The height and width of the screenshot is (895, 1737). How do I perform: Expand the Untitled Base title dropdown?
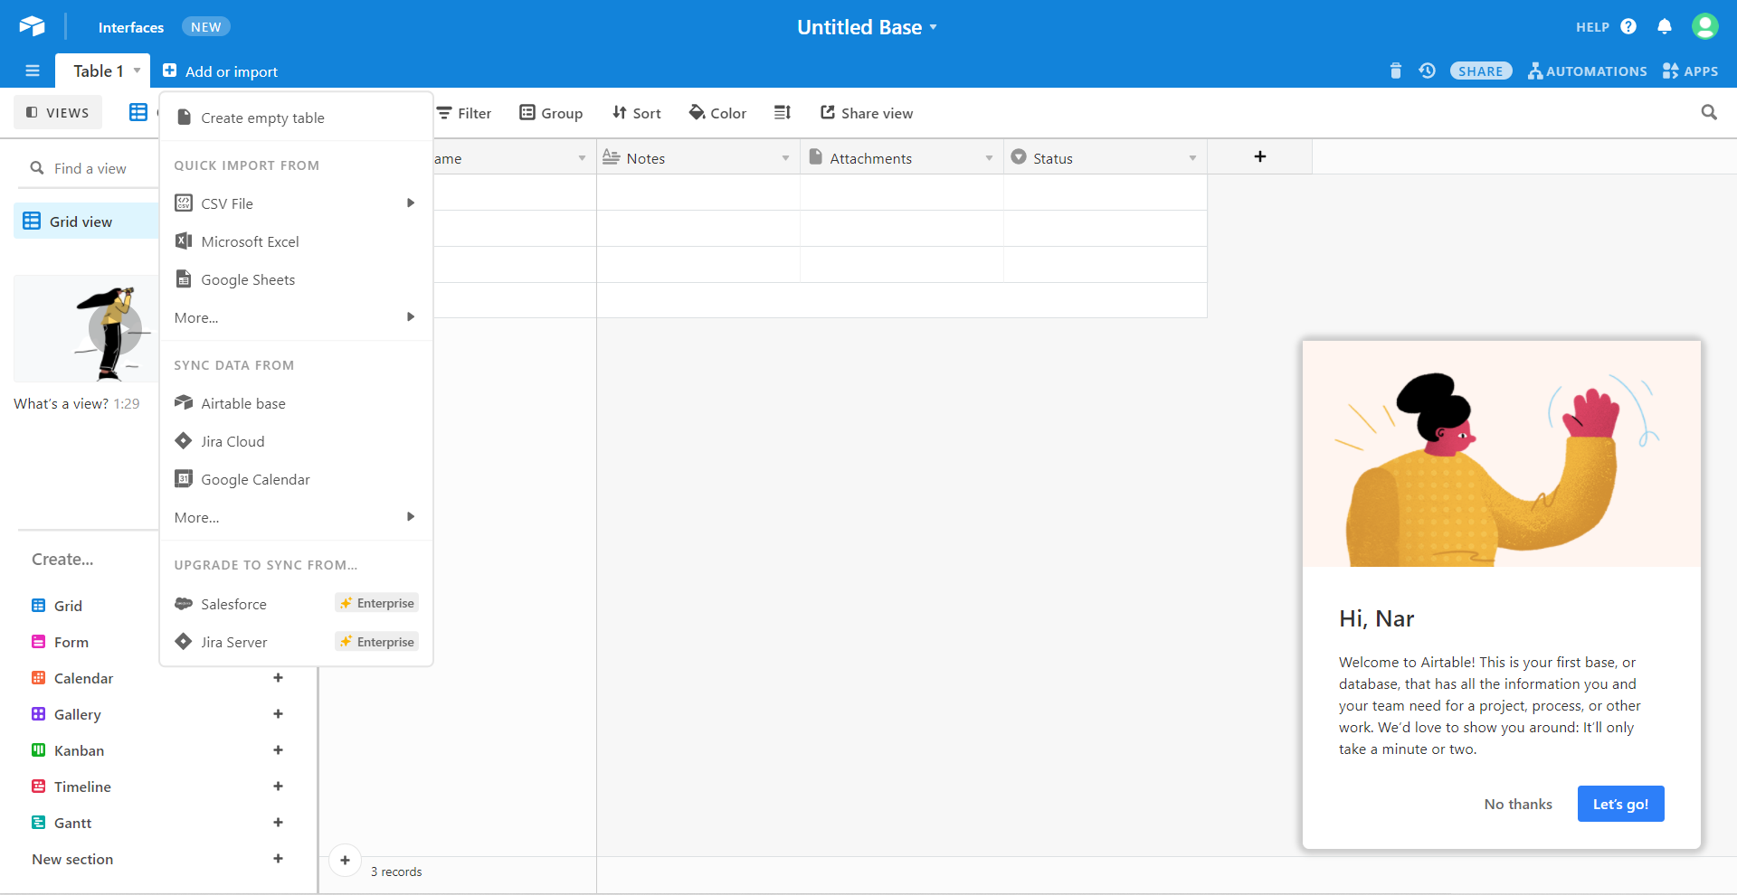[x=933, y=27]
